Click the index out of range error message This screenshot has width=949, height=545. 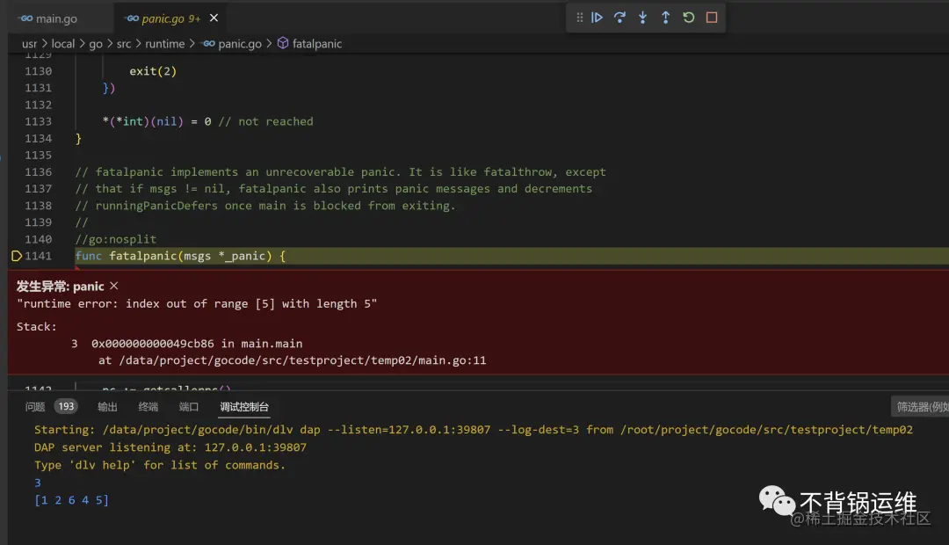coord(197,303)
